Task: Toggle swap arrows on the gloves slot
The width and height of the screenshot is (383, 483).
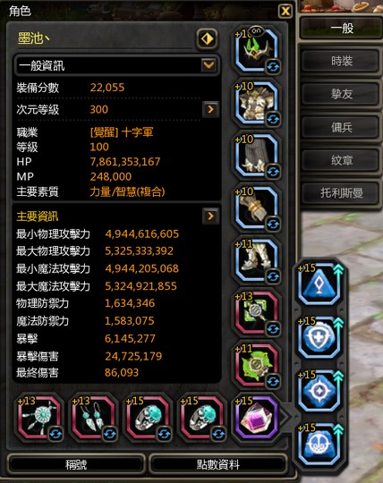Action: (273, 224)
